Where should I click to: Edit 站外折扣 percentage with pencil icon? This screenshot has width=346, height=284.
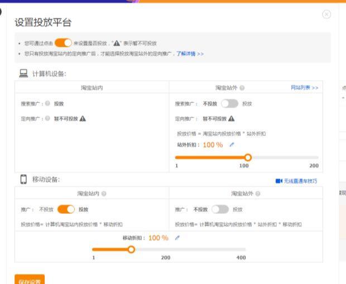coord(232,145)
